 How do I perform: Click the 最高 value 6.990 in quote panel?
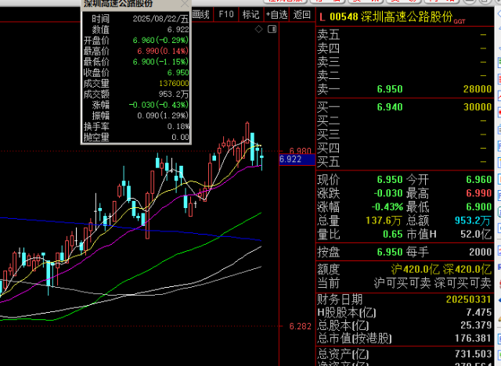[478, 193]
